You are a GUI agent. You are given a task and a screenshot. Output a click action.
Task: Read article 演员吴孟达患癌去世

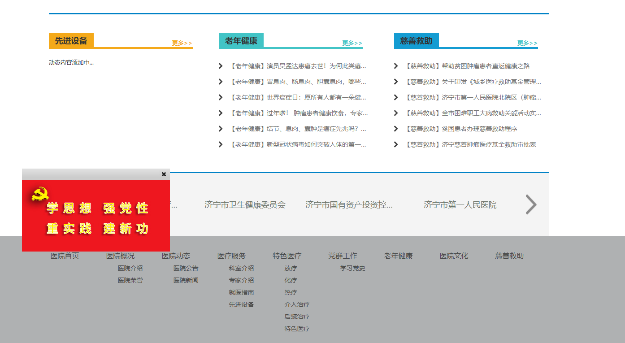coord(298,66)
